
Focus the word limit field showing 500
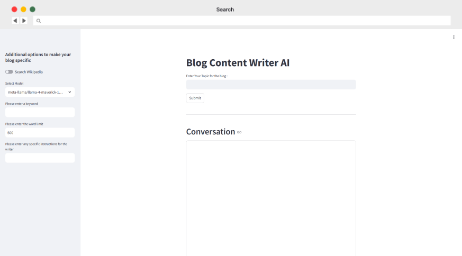(40, 132)
